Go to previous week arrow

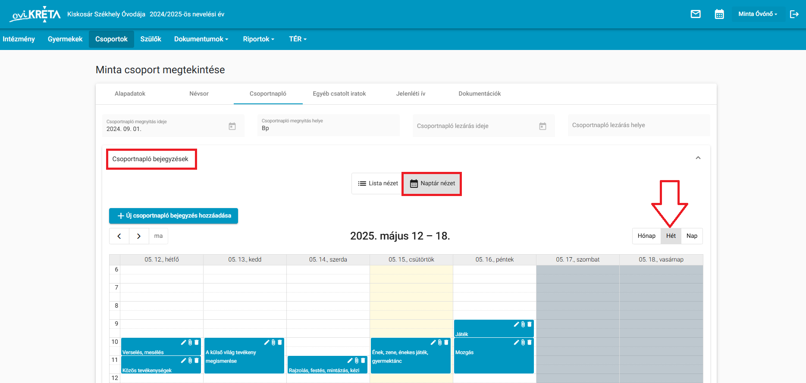click(x=119, y=236)
